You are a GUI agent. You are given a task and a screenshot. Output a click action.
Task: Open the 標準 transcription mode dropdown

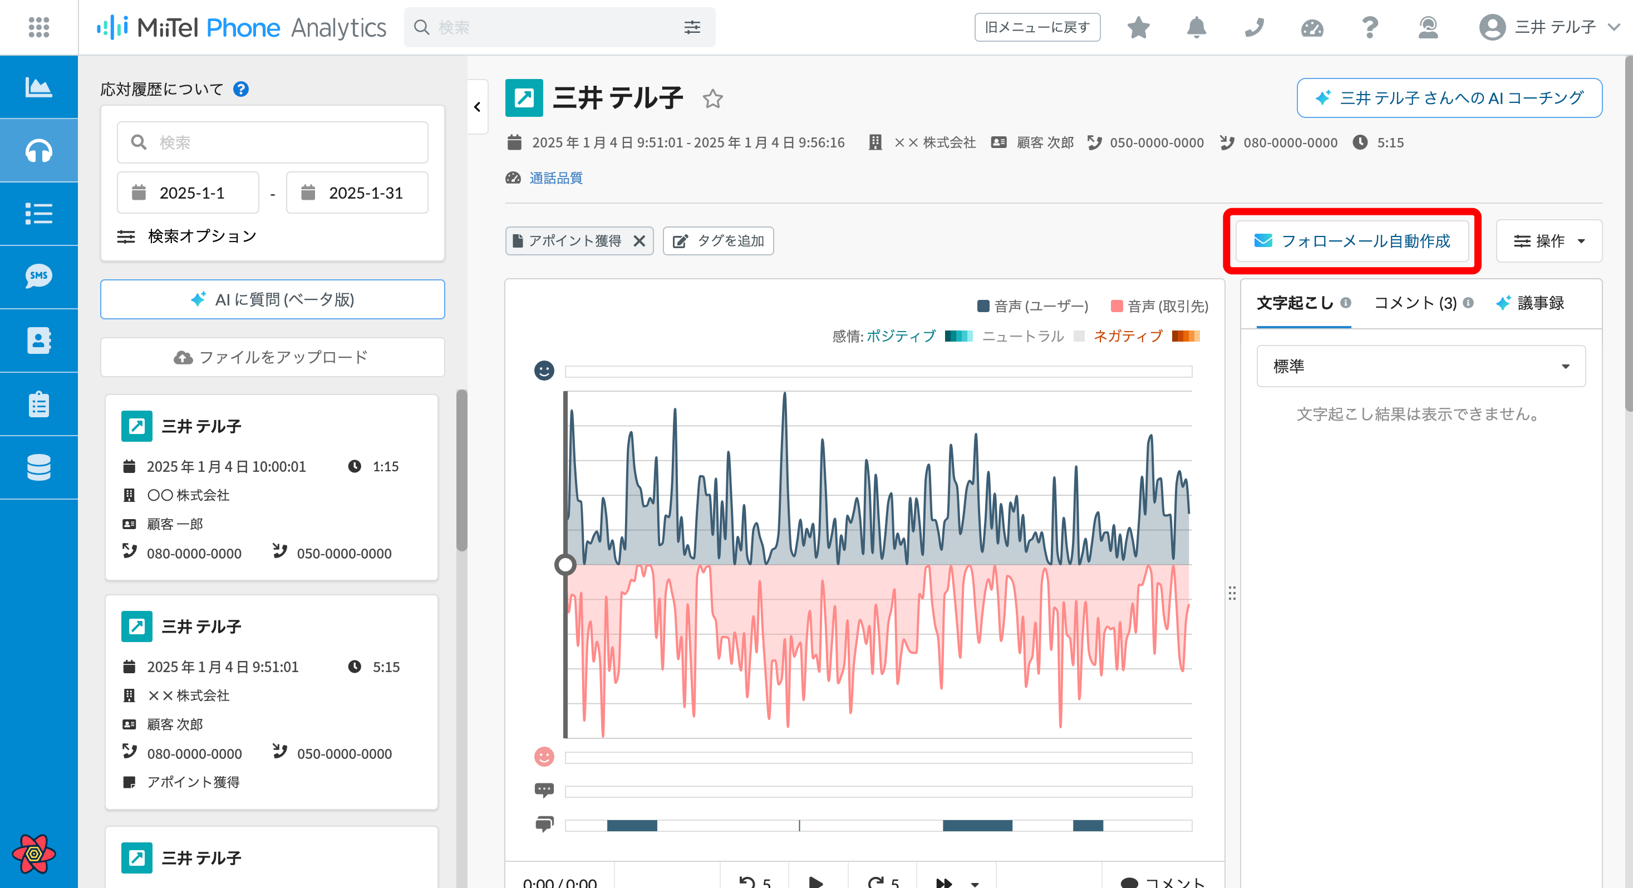coord(1420,366)
